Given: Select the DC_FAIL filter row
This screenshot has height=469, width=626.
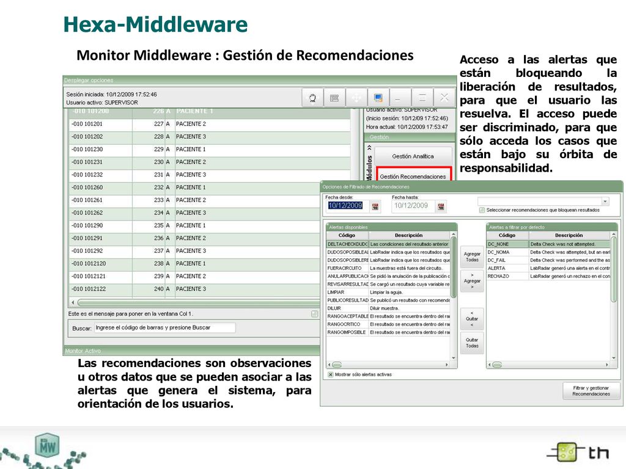Looking at the screenshot, I should [x=548, y=260].
